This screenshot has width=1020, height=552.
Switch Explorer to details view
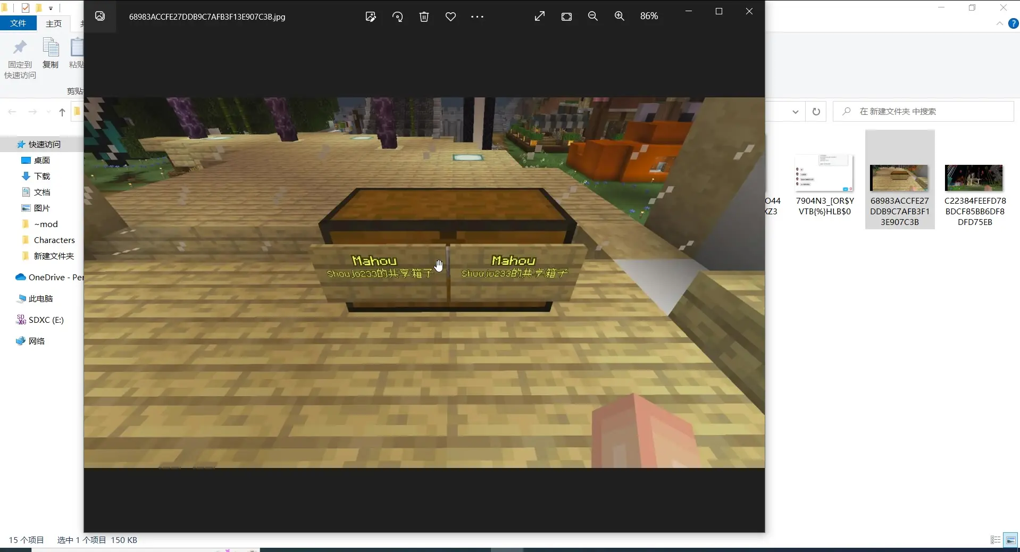[x=996, y=540]
